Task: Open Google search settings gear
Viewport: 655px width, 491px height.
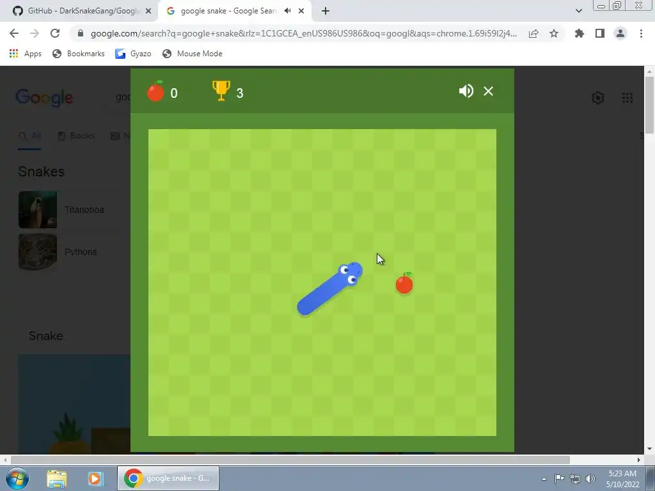Action: click(598, 98)
